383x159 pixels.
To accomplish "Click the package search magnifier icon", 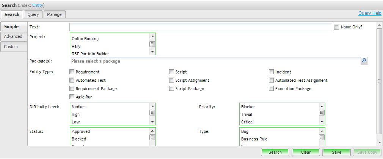I will click(364, 61).
